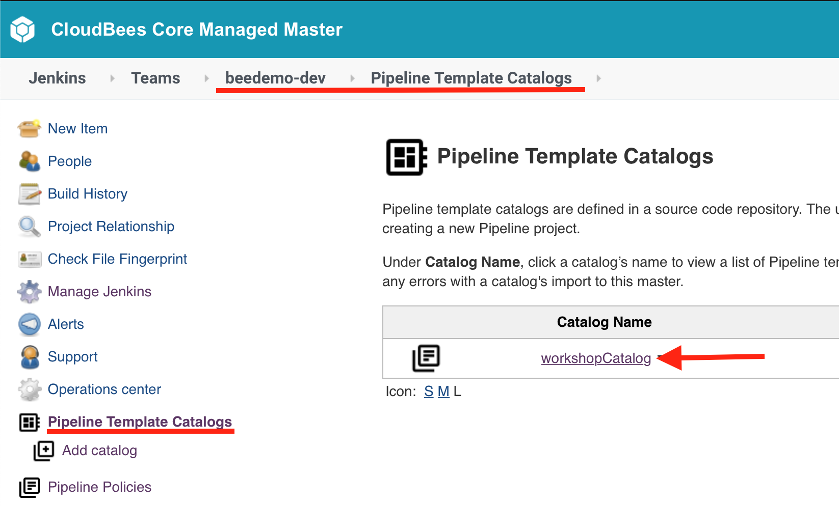Click the People icon

pyautogui.click(x=29, y=161)
